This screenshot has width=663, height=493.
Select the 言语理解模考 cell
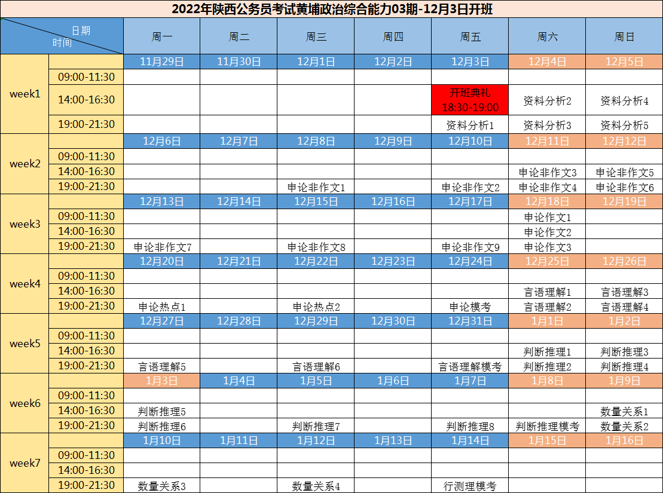click(x=470, y=366)
